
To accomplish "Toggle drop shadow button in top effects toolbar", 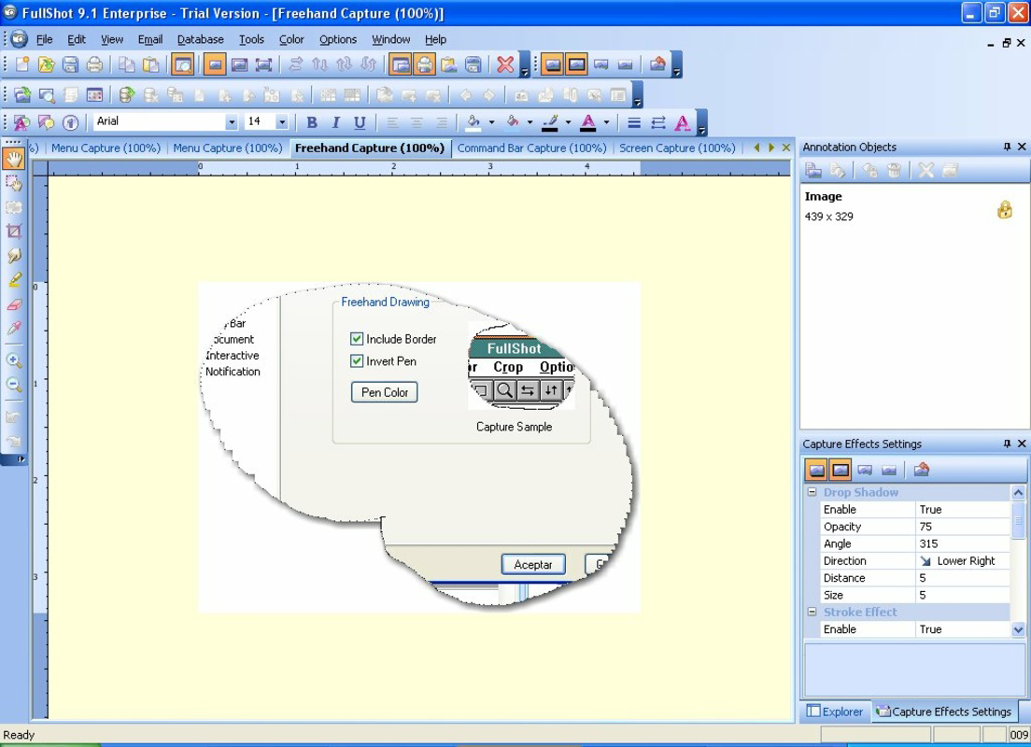I will 553,64.
